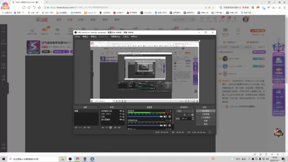Move source down in sources list
288x162 pixels.
[120, 127]
